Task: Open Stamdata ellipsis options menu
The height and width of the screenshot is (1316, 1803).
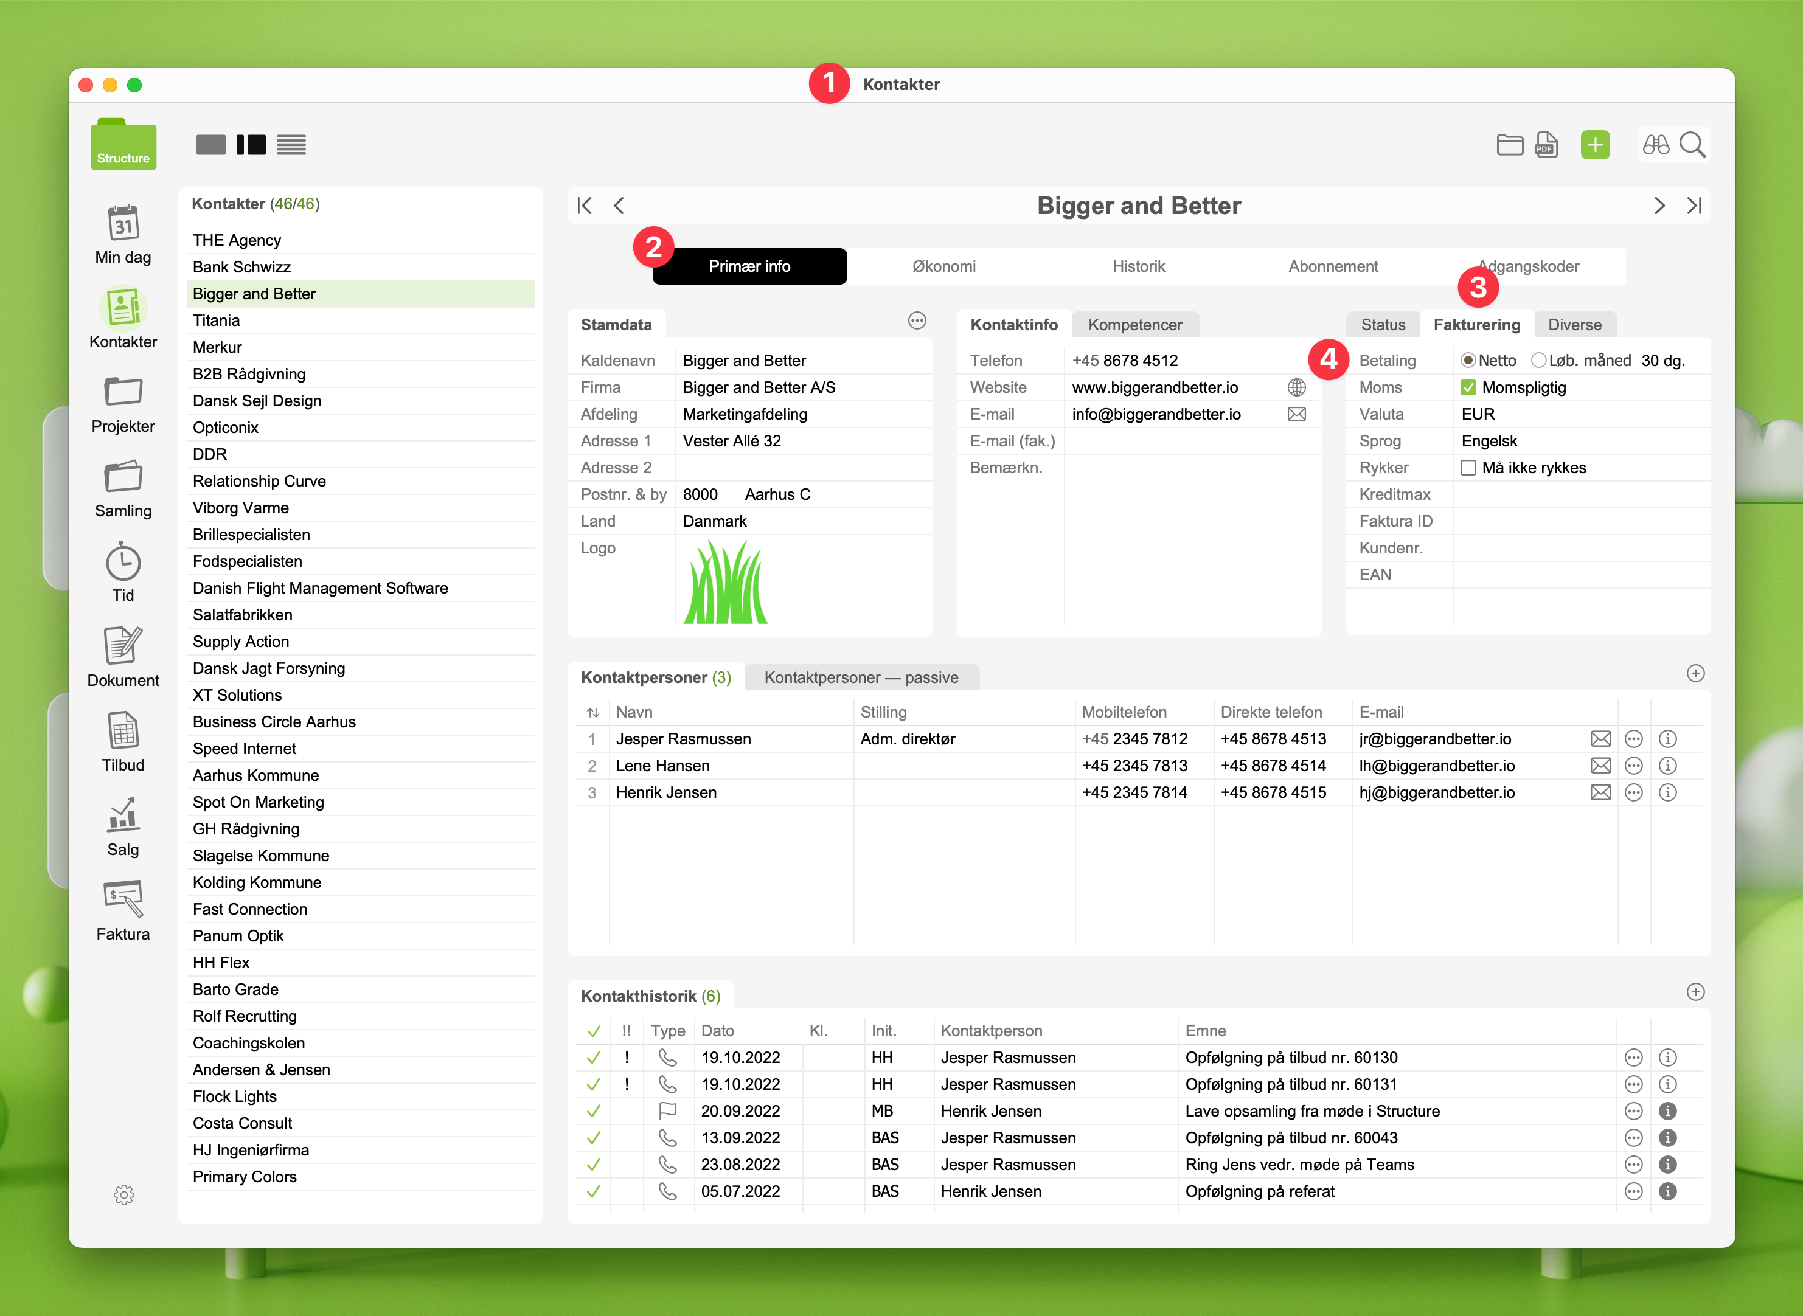Action: point(917,321)
